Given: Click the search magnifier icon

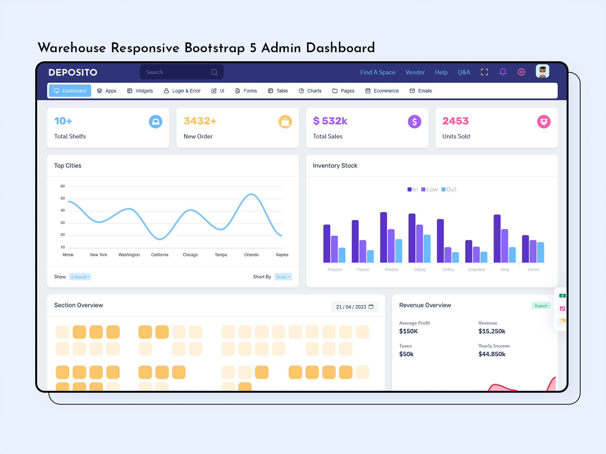Looking at the screenshot, I should coord(214,72).
